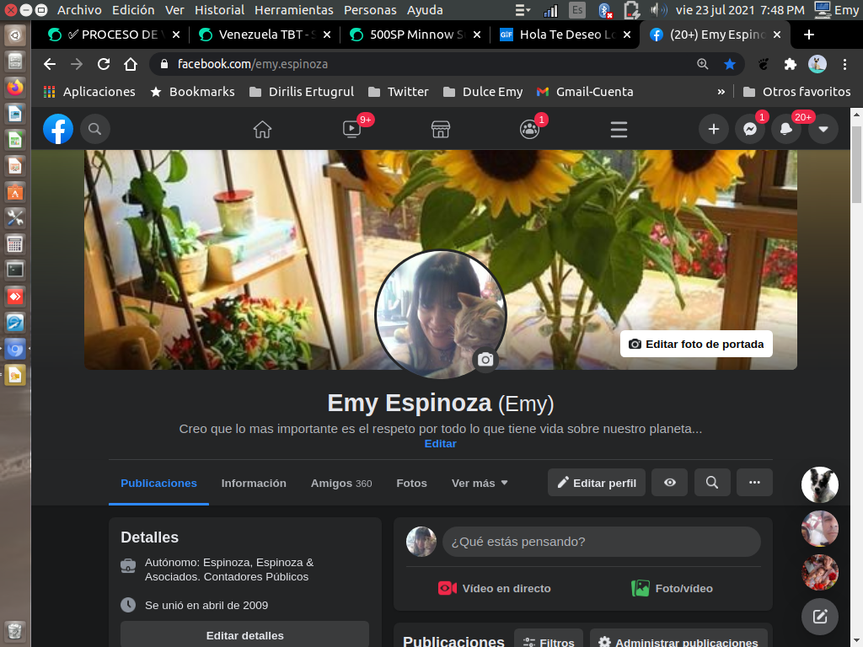Open Archivo menu

79,10
